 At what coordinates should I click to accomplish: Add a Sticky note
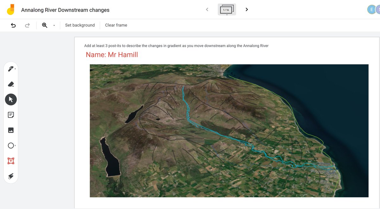point(11,115)
